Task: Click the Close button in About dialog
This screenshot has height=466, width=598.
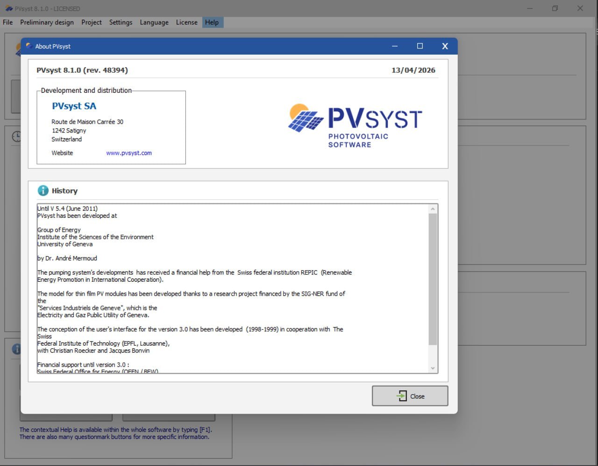Action: (x=410, y=396)
